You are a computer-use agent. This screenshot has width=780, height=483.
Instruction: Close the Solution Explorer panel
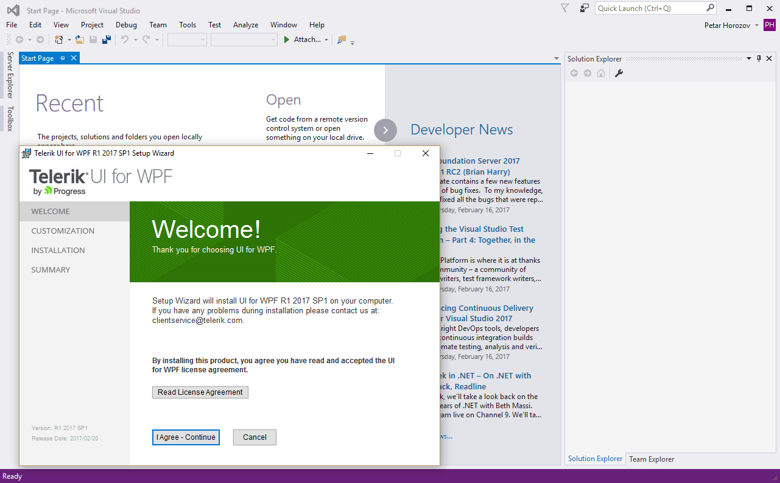(x=770, y=58)
